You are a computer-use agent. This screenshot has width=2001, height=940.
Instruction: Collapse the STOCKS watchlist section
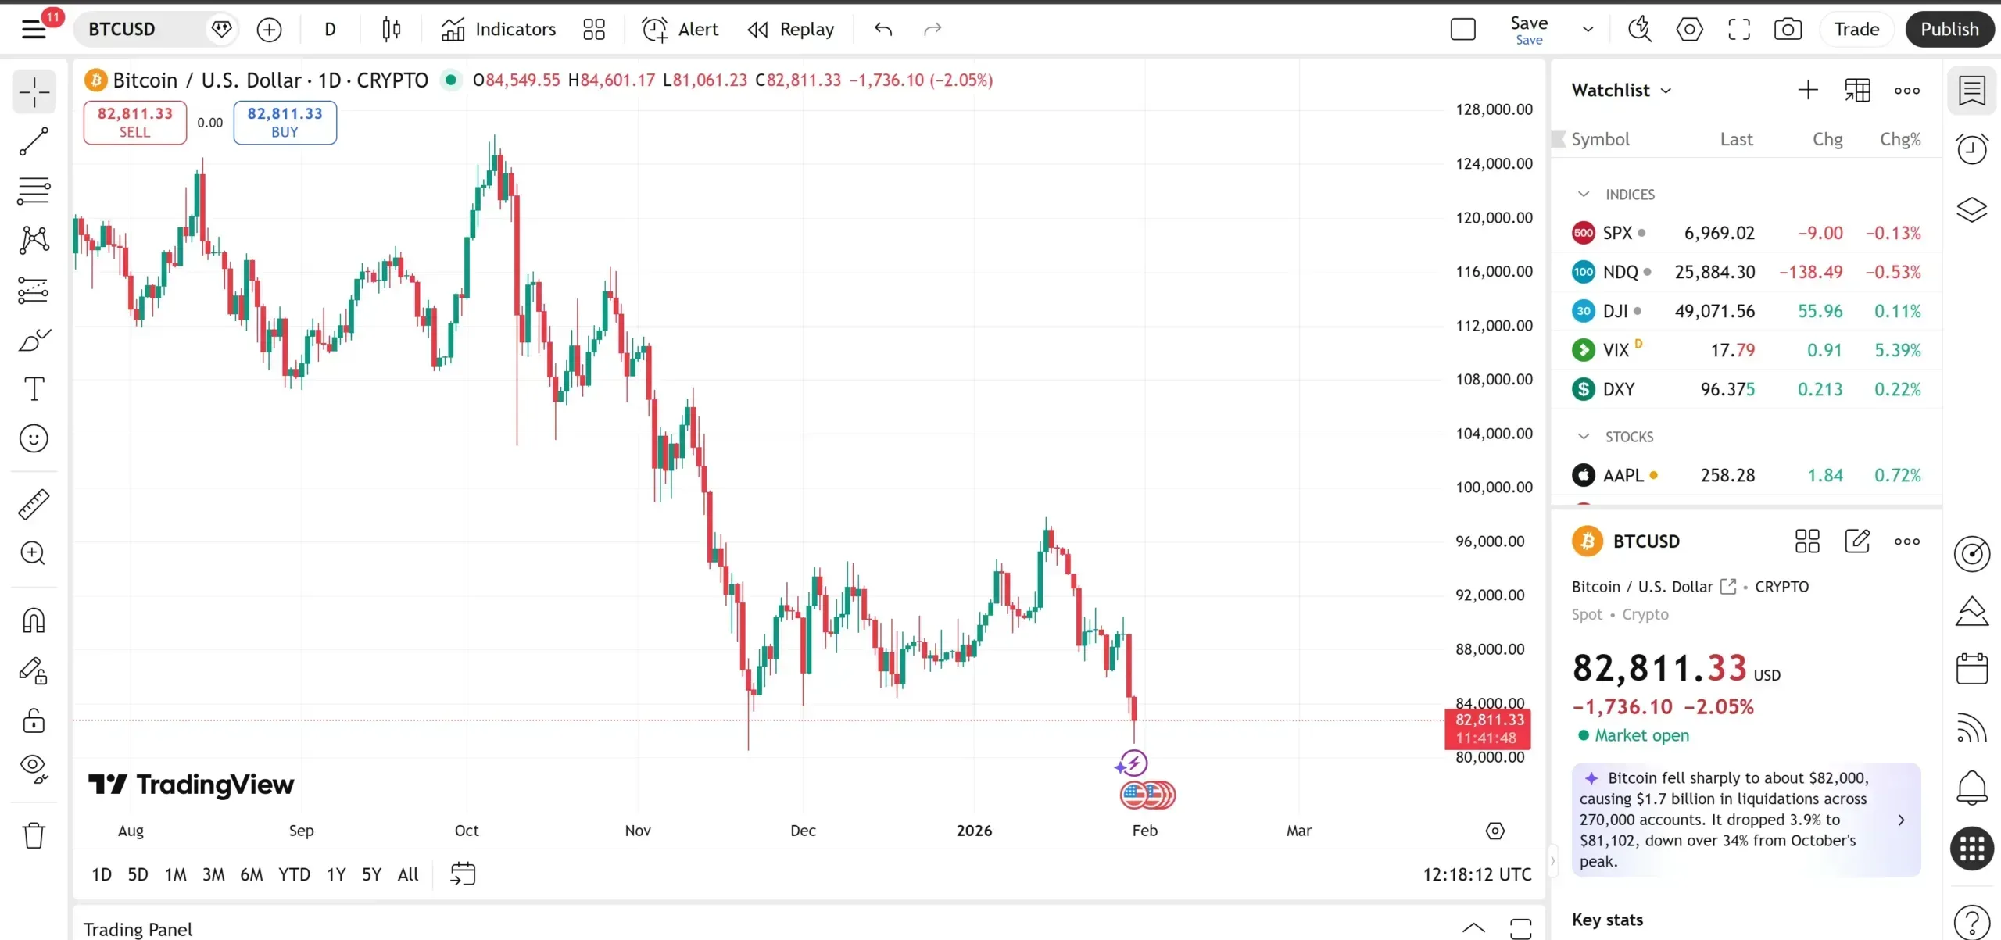[1584, 437]
